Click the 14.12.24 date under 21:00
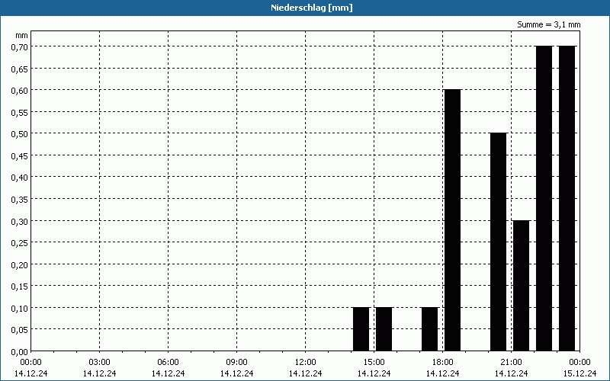The image size is (610, 381). (511, 373)
